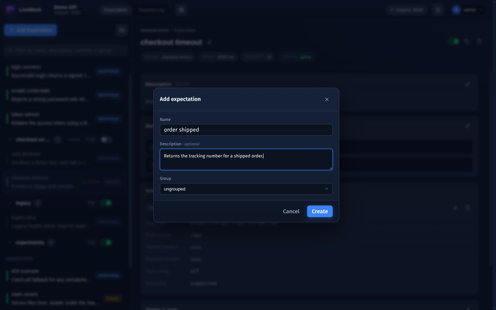Click the Add expectation dialog title
The height and width of the screenshot is (310, 496).
pyautogui.click(x=180, y=99)
